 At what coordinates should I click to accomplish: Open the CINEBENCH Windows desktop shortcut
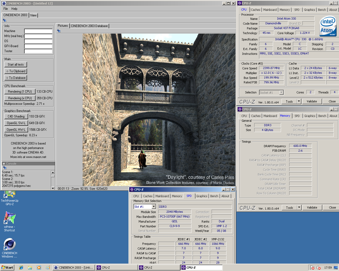pyautogui.click(x=10, y=248)
